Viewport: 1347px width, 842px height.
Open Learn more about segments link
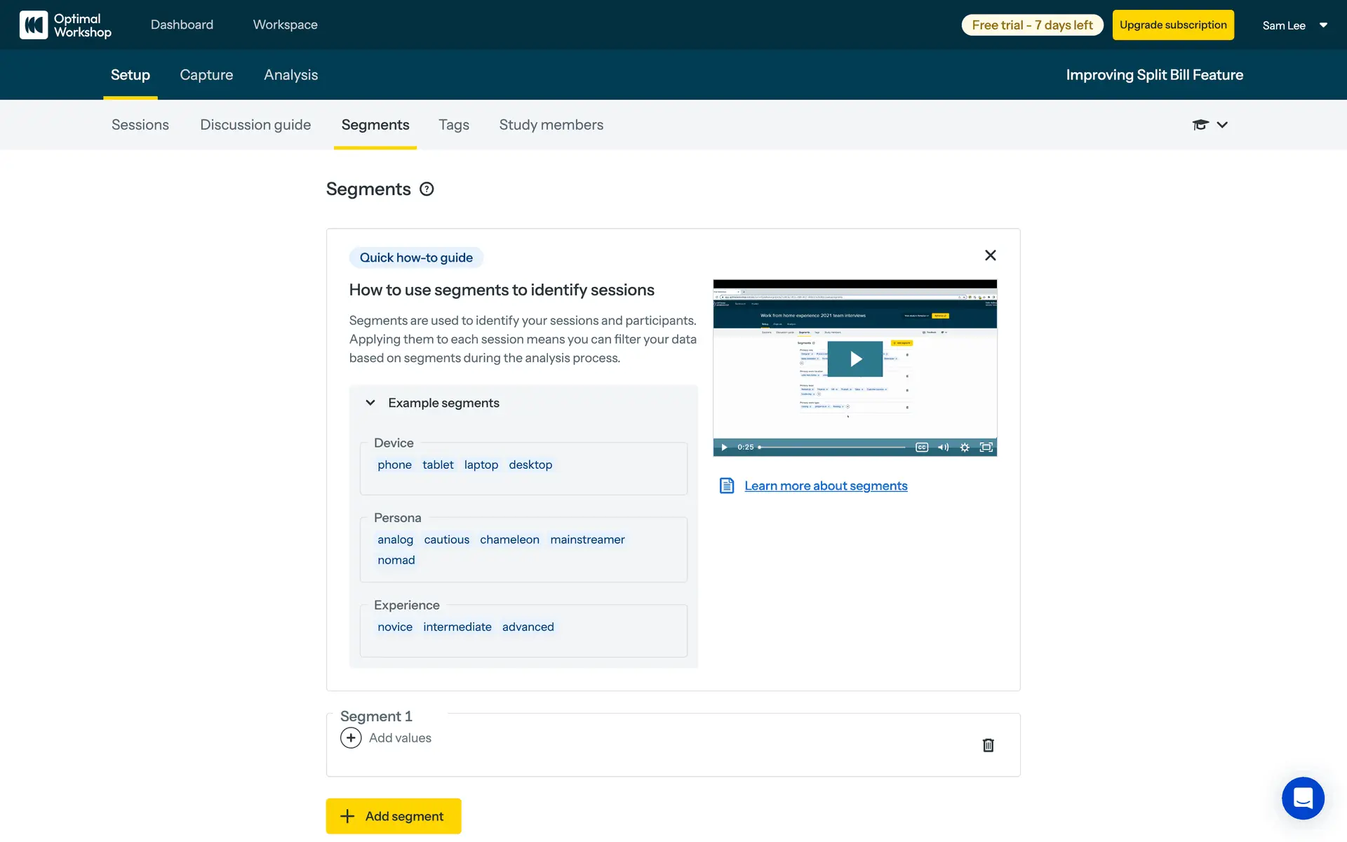pos(826,486)
